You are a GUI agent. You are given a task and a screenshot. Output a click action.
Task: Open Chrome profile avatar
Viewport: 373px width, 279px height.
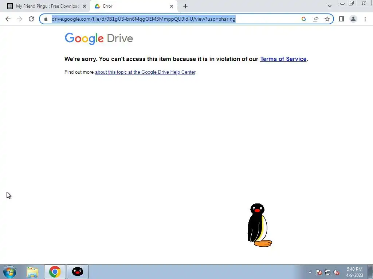[353, 19]
